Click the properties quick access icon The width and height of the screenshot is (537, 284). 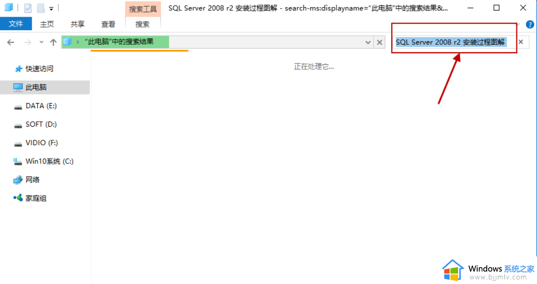[x=28, y=8]
